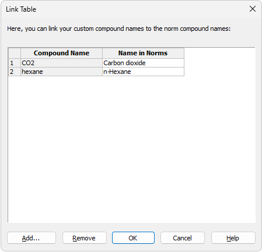
Task: Click divider between Compound Name and Name in Norms headers
Action: 102,53
